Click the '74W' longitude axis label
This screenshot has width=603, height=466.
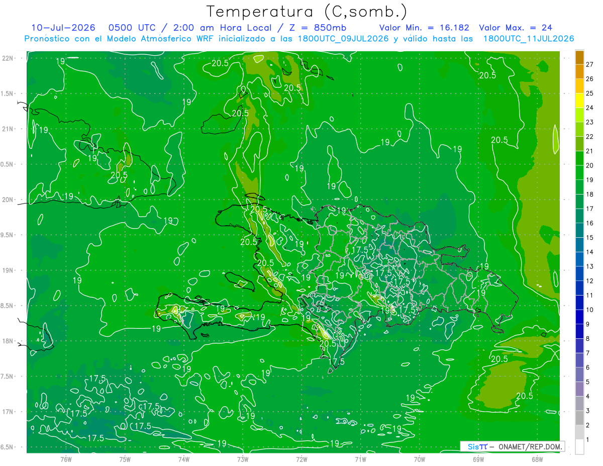tap(184, 459)
